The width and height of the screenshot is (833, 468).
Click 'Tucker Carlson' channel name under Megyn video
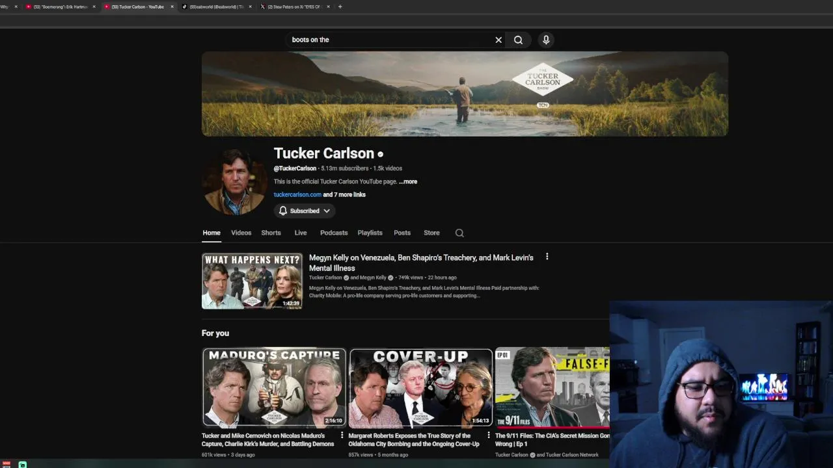point(325,278)
